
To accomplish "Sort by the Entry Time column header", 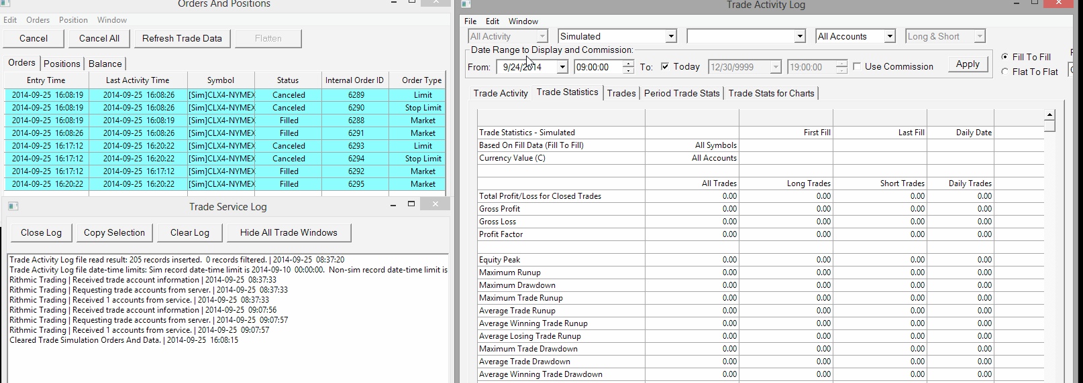I will (x=46, y=80).
